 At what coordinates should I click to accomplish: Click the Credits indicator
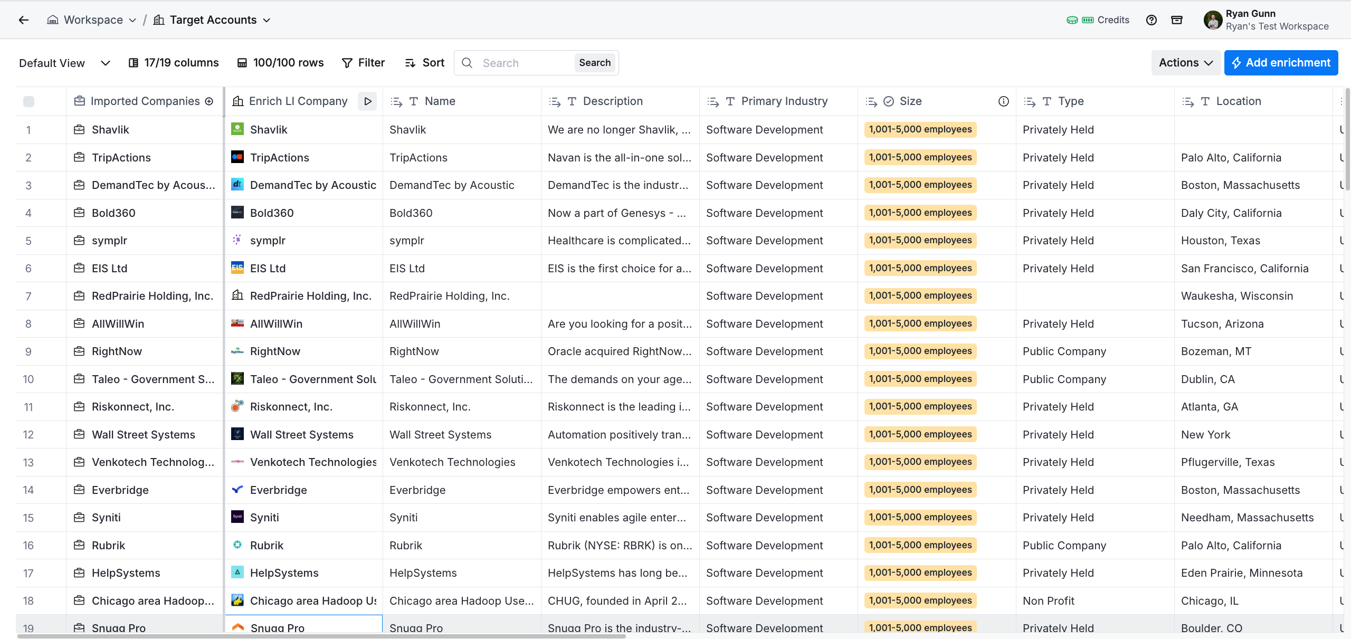coord(1098,20)
